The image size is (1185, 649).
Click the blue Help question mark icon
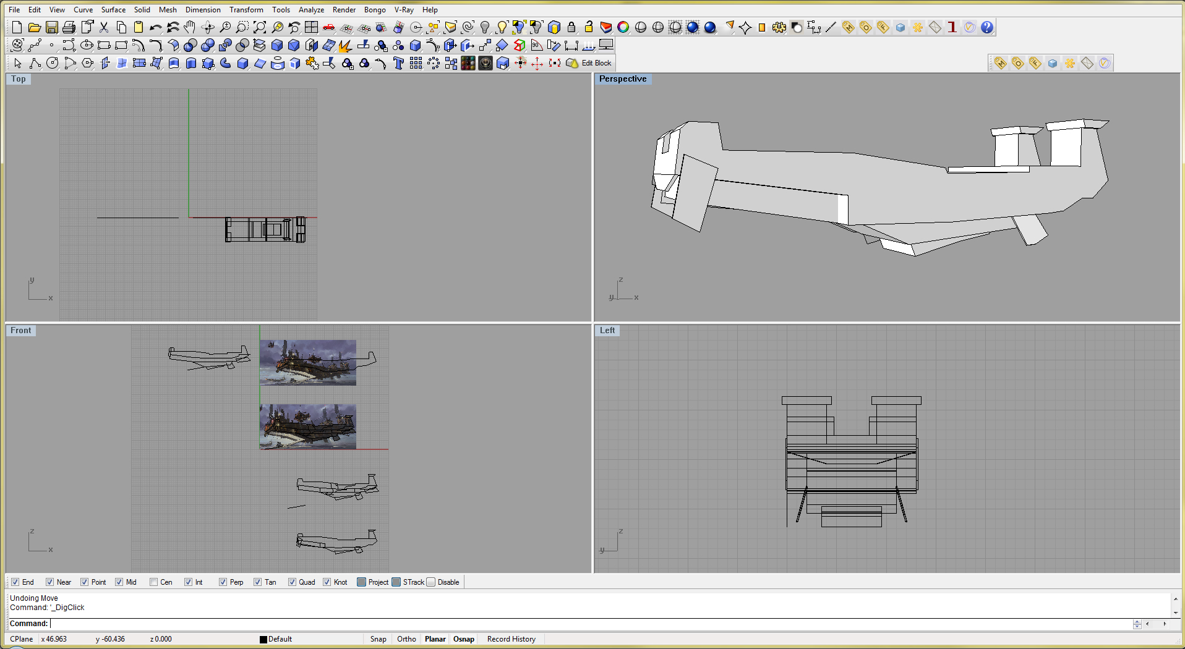click(x=987, y=27)
